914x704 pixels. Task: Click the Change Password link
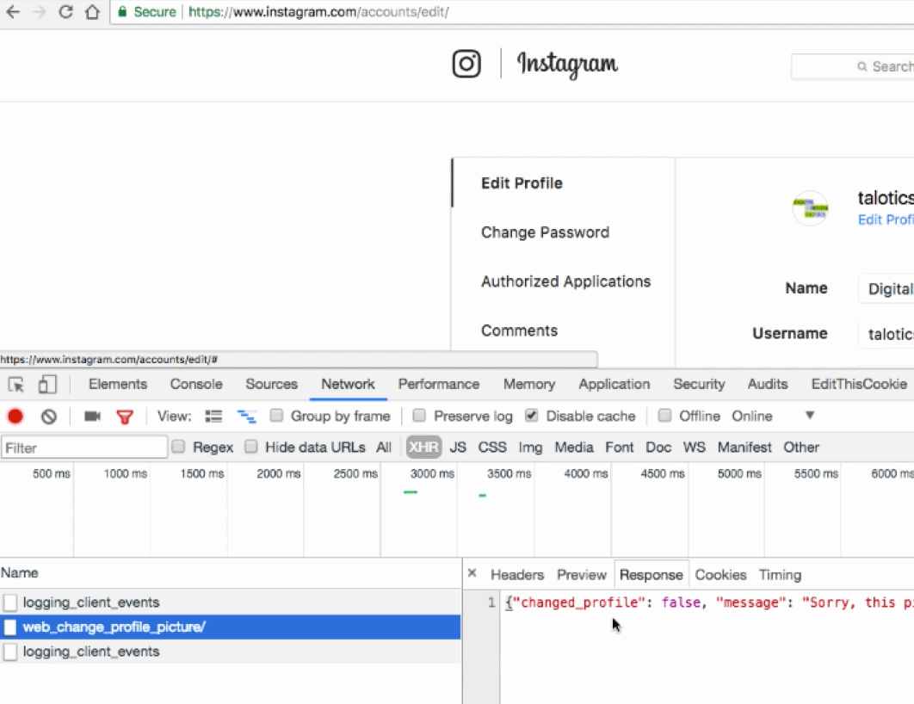[544, 232]
